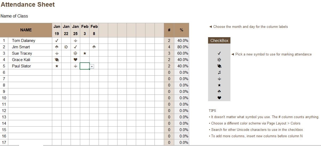
Task: Click the CheckBox header label
Action: click(x=219, y=41)
